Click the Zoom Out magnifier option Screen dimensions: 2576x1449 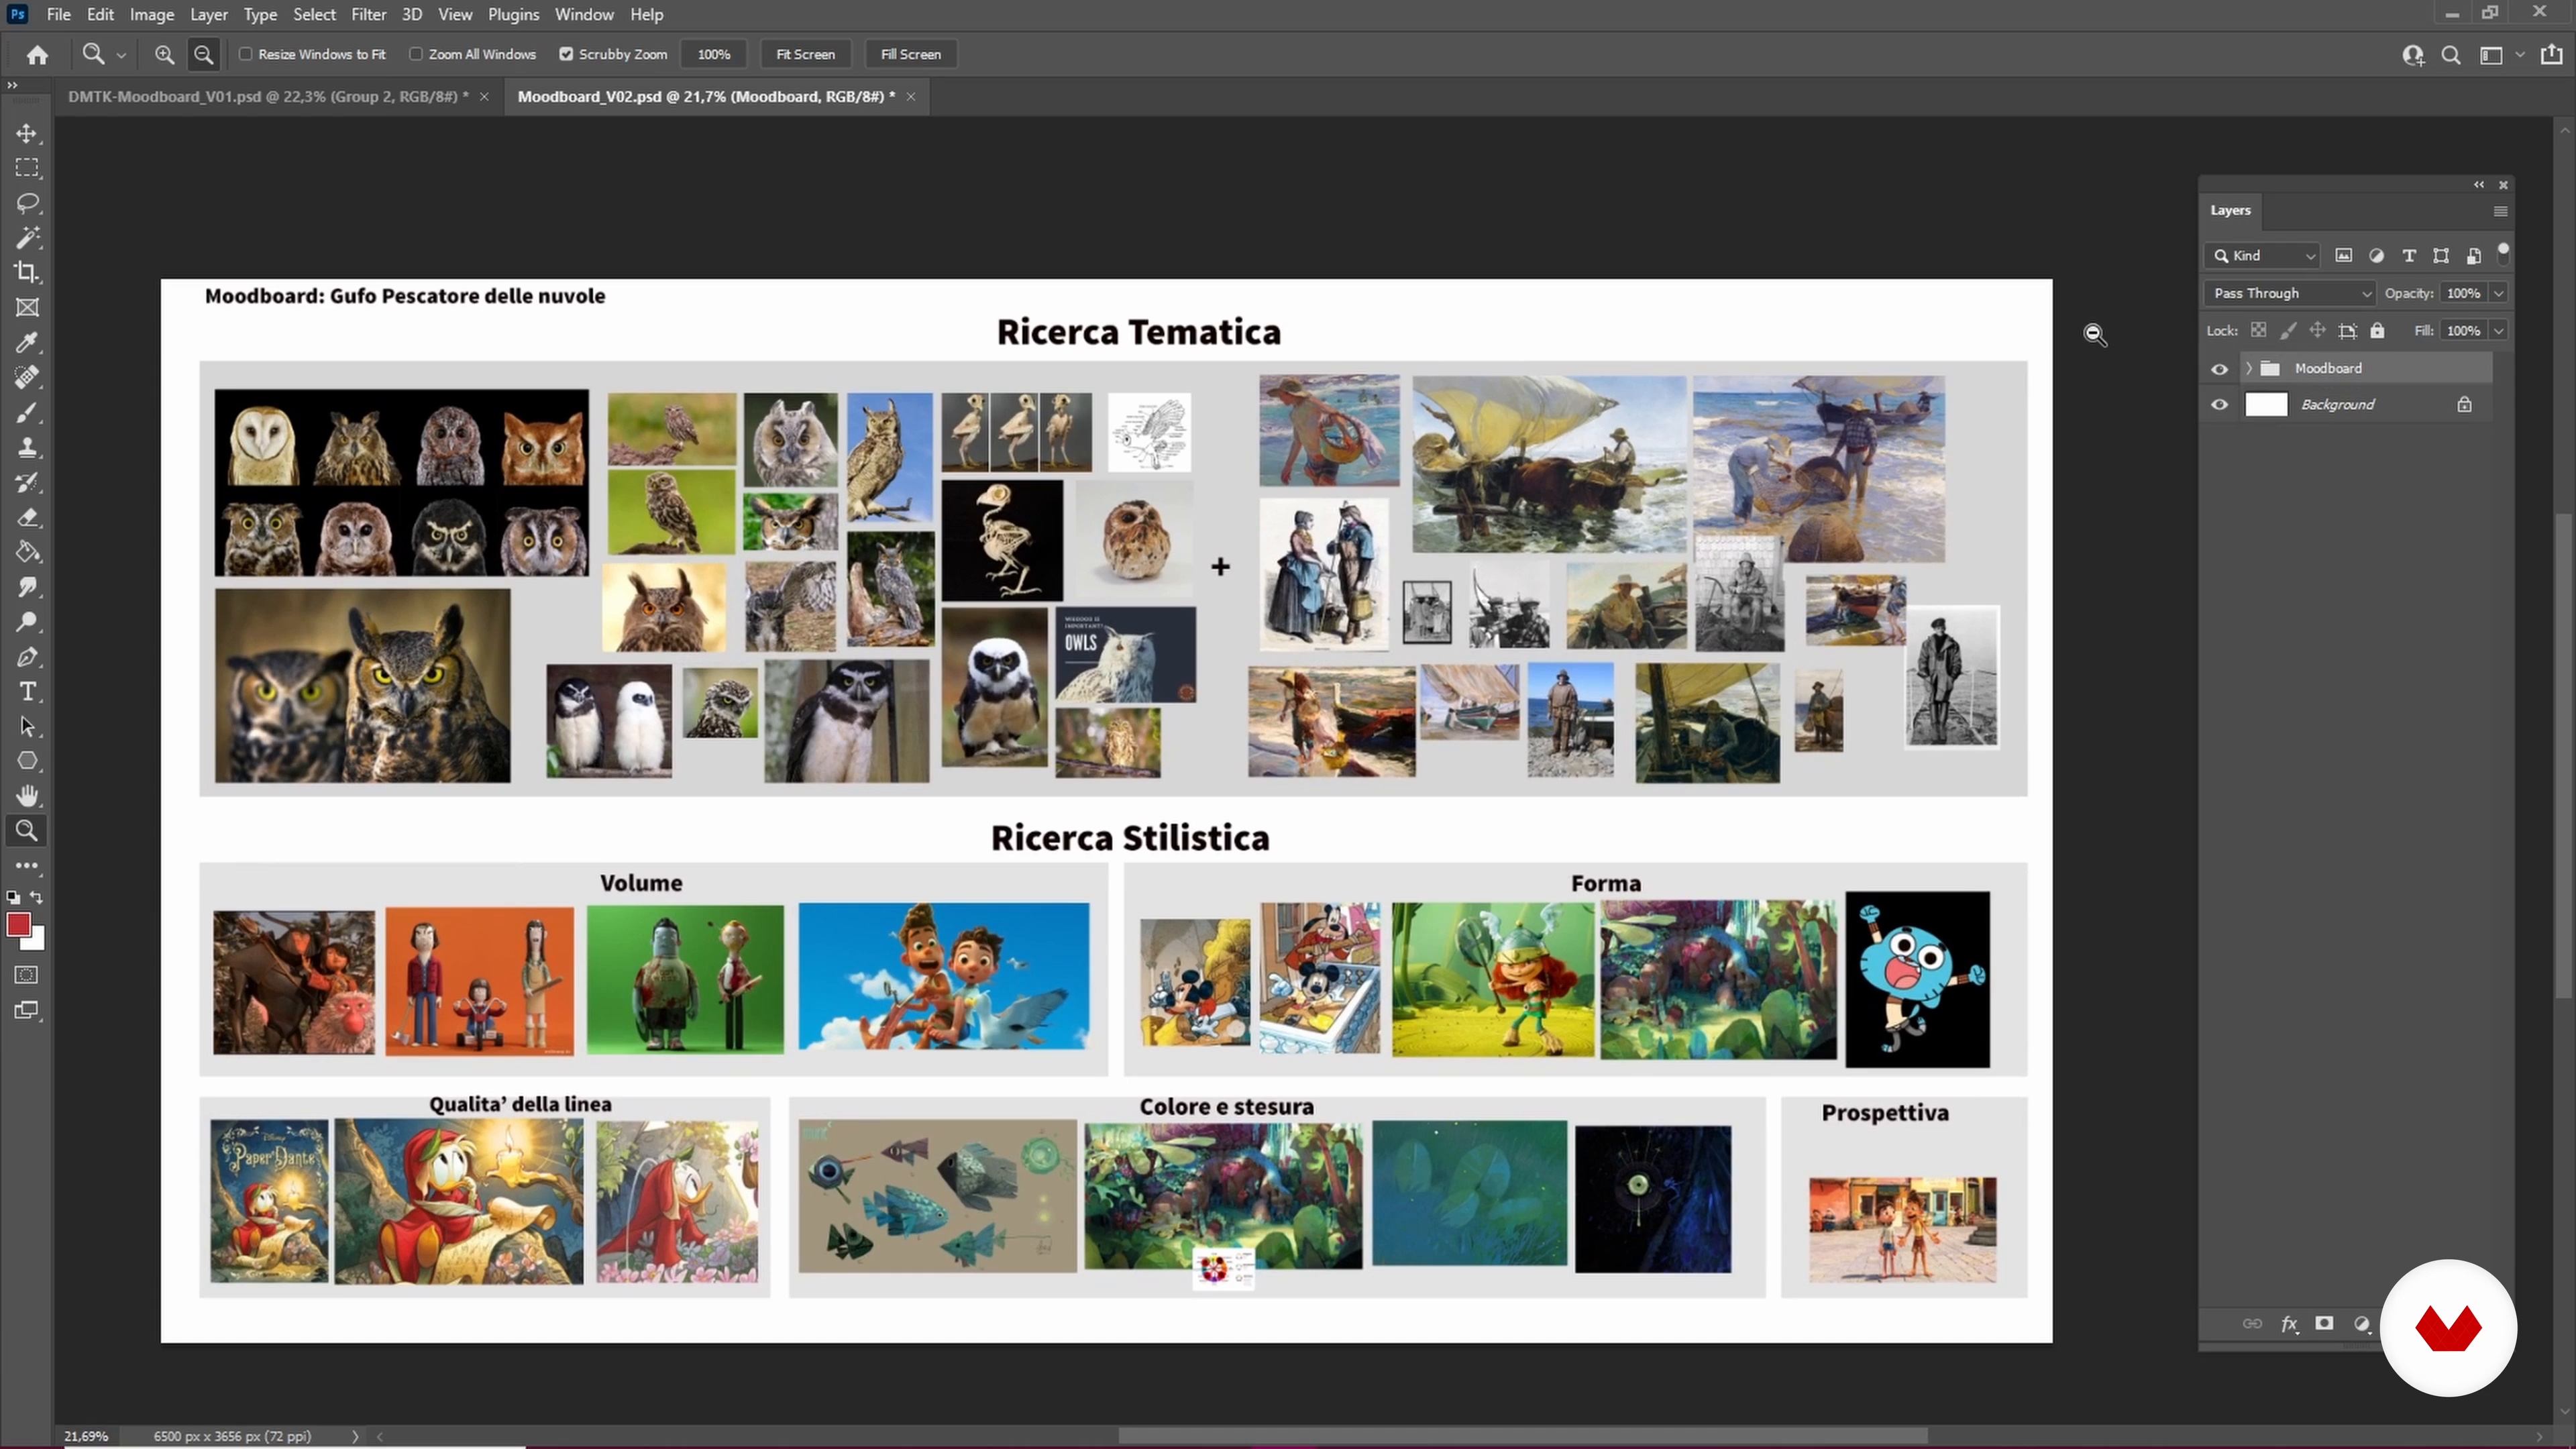[x=203, y=54]
